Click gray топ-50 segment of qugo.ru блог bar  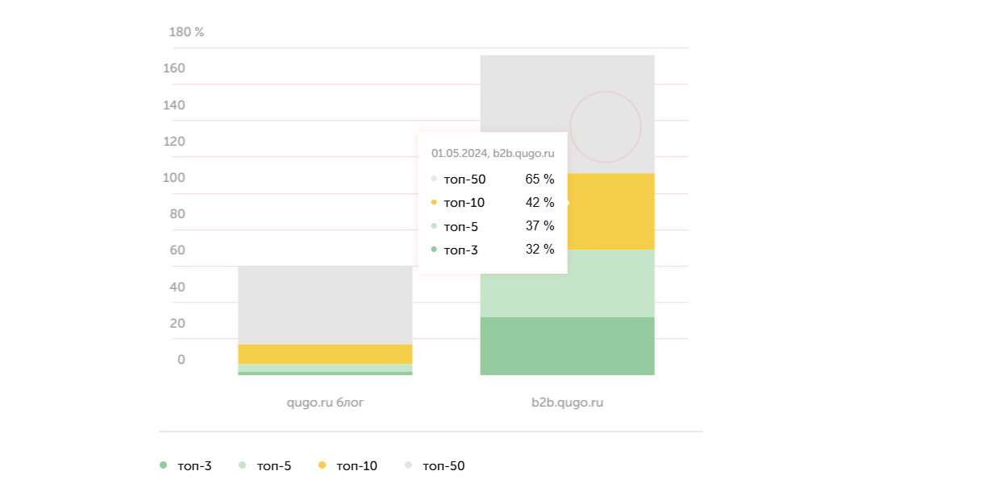325,304
